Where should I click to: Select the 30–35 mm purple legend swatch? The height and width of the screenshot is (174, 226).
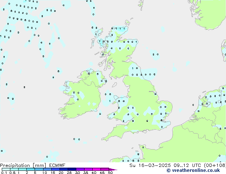point(80,169)
